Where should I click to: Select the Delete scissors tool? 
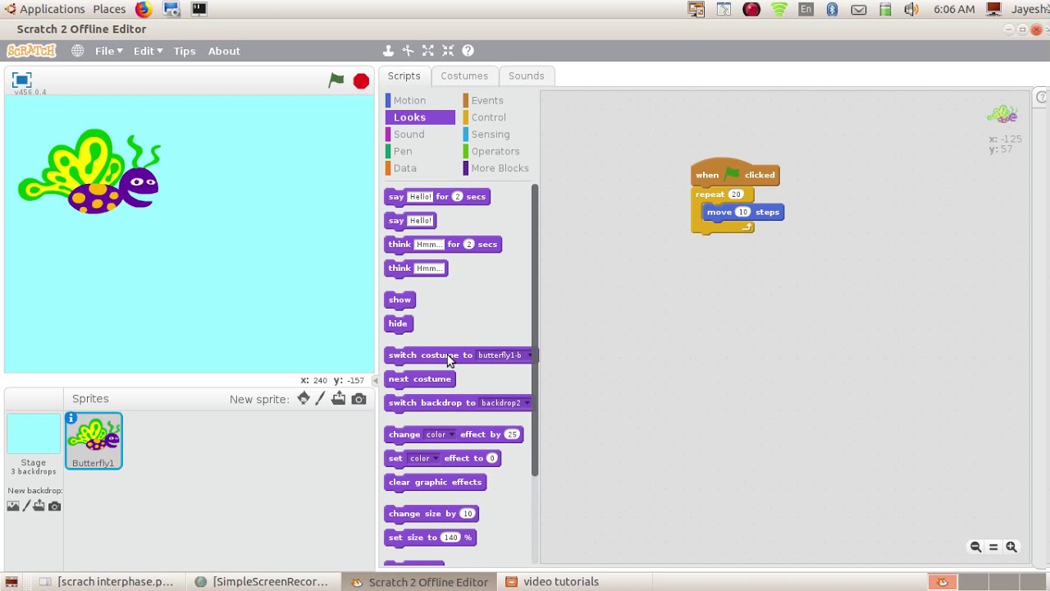408,51
